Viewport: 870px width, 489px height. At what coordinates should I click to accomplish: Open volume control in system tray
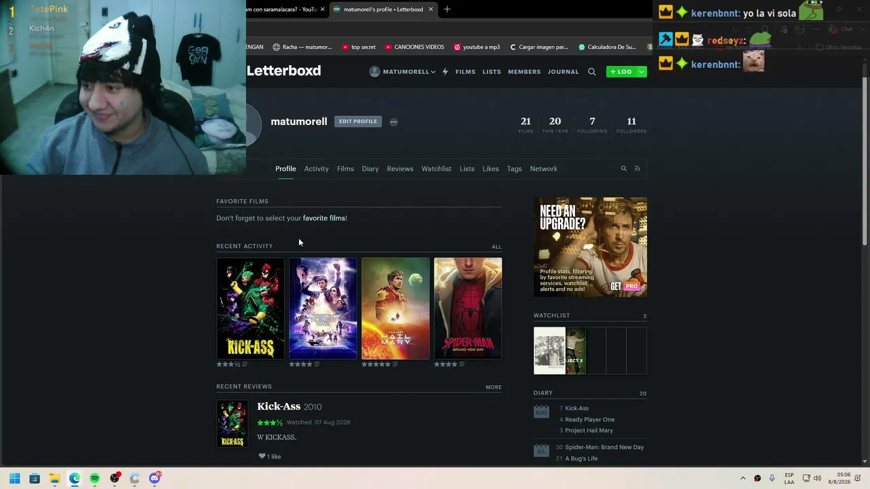click(818, 478)
